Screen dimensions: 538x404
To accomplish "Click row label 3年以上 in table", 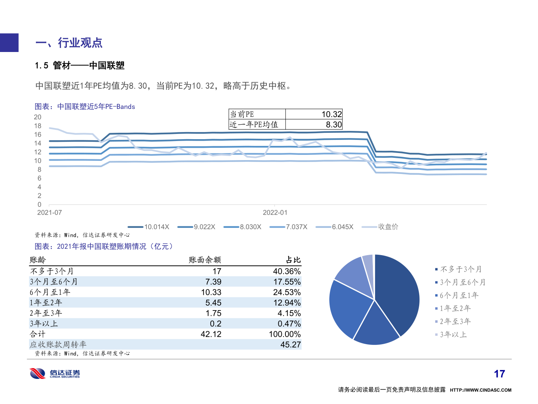I will pyautogui.click(x=44, y=324).
